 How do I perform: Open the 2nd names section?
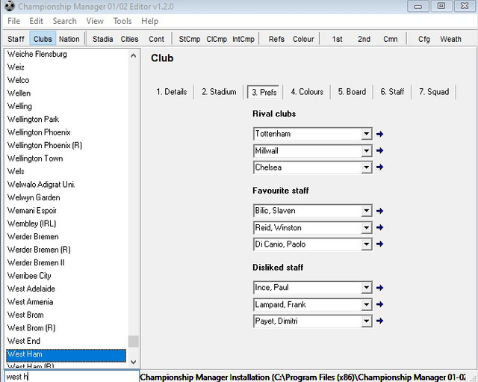coord(364,39)
